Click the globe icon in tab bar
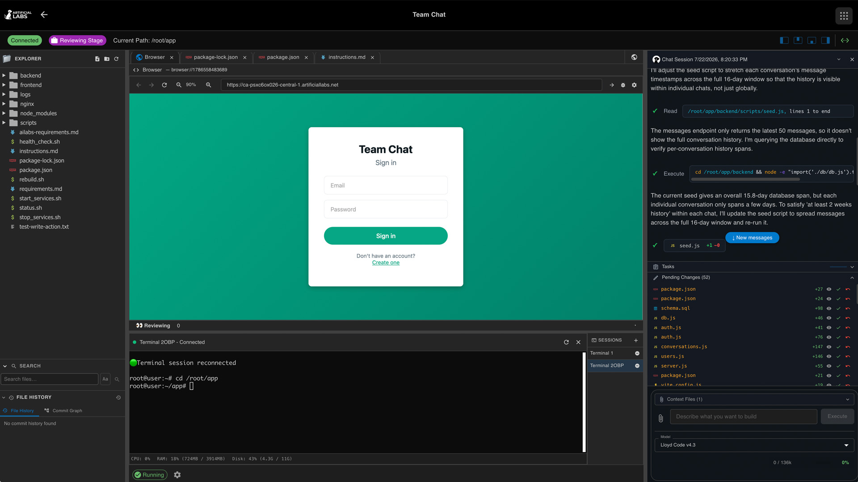The height and width of the screenshot is (482, 858). [634, 57]
